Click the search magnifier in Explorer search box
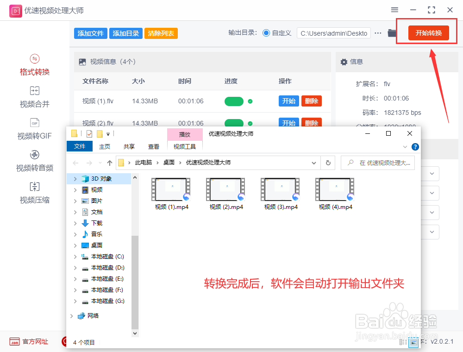Viewport: 463px width, 352px height. tap(350, 163)
